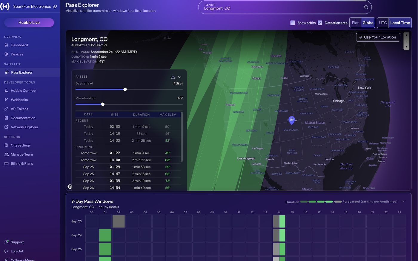The width and height of the screenshot is (418, 261).
Task: Open Billing & Plans
Action: tap(22, 164)
